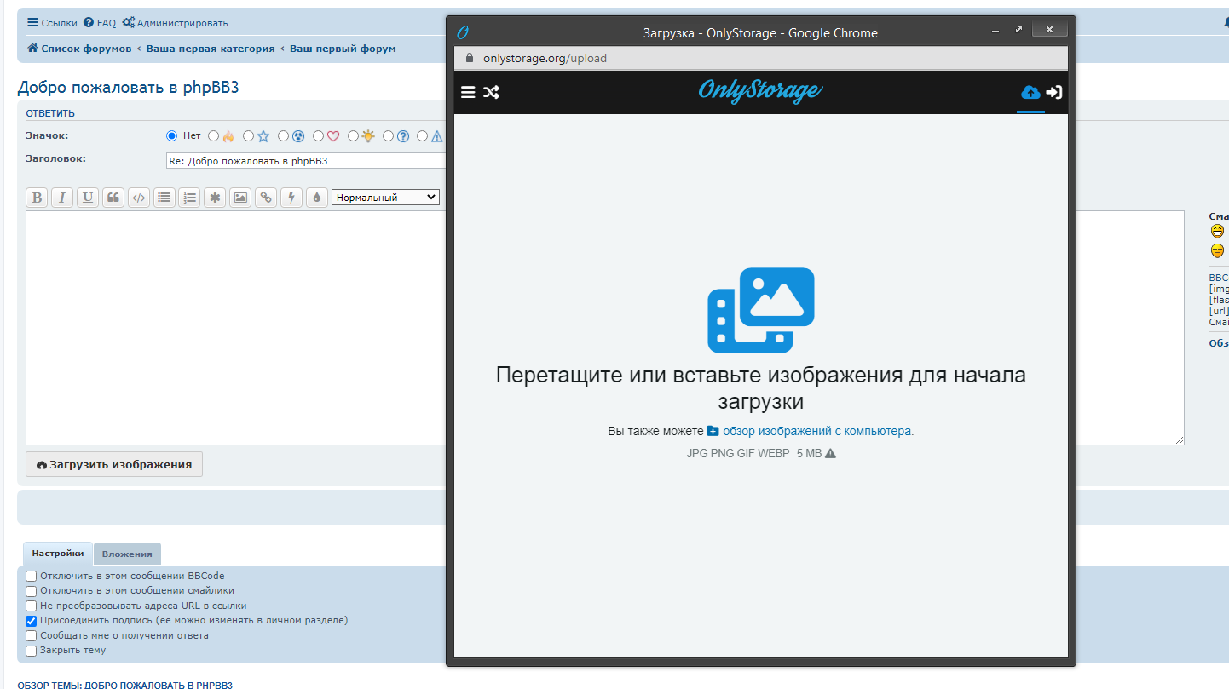
Task: Apply underline formatting in forum editor
Action: pos(88,198)
